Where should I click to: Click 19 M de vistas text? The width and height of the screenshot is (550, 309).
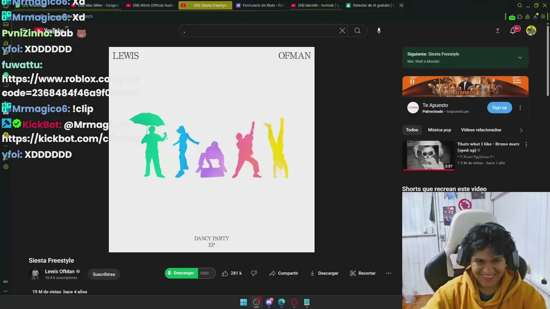(x=47, y=292)
